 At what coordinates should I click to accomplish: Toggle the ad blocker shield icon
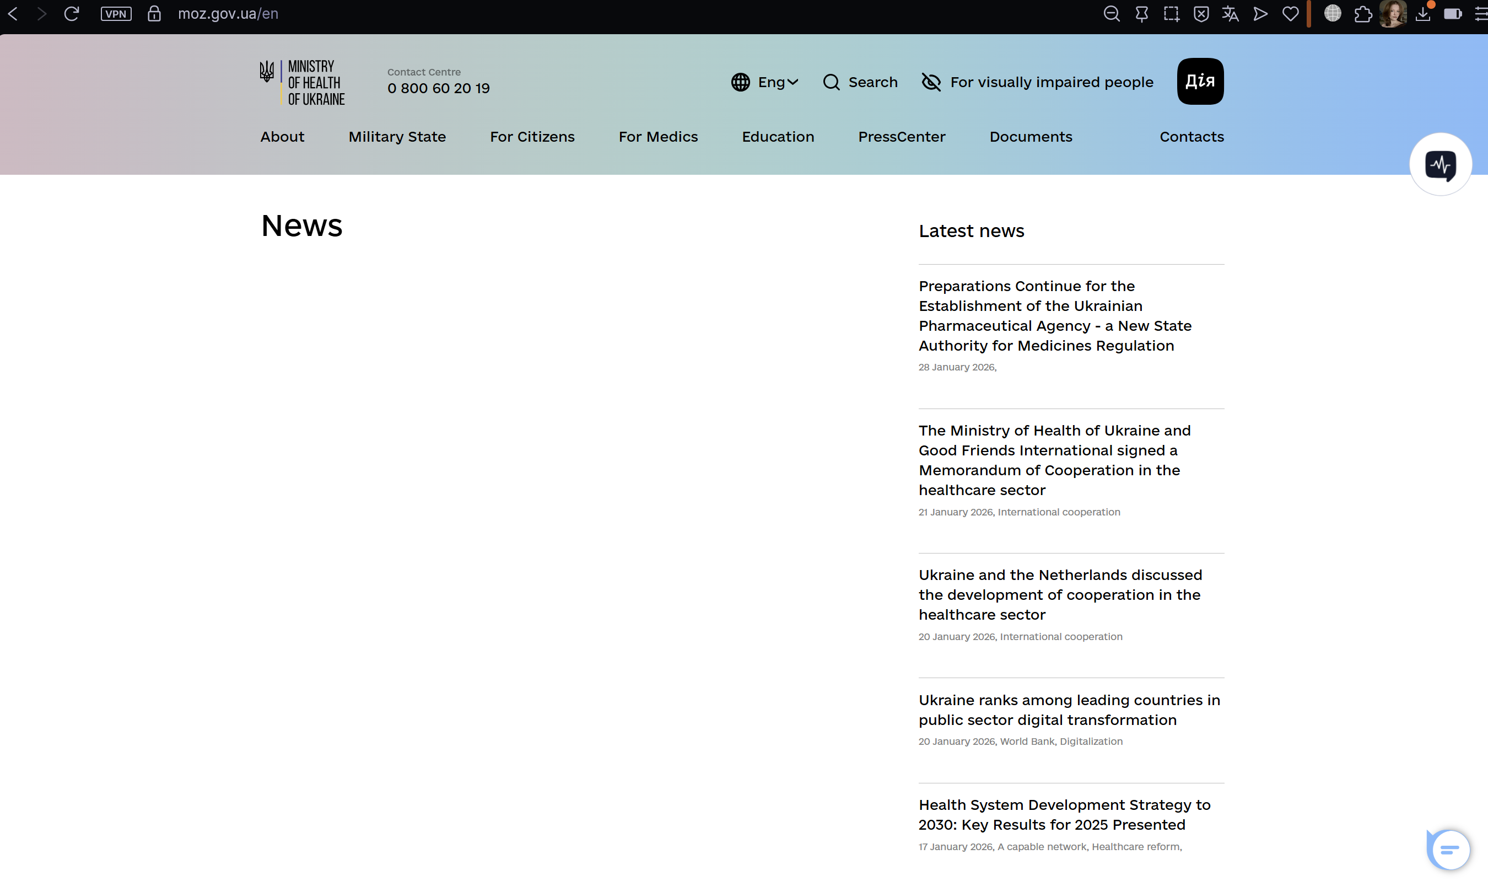[1201, 14]
